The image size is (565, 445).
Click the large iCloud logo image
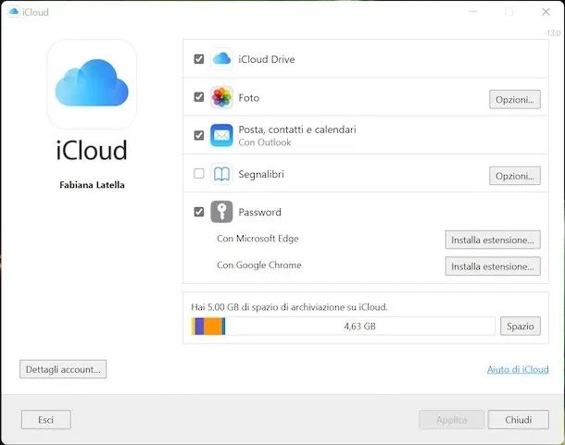[x=92, y=84]
